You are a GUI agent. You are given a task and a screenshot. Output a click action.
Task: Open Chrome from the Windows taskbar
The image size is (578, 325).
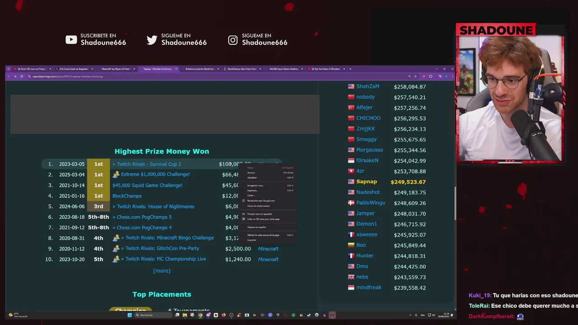click(200, 315)
